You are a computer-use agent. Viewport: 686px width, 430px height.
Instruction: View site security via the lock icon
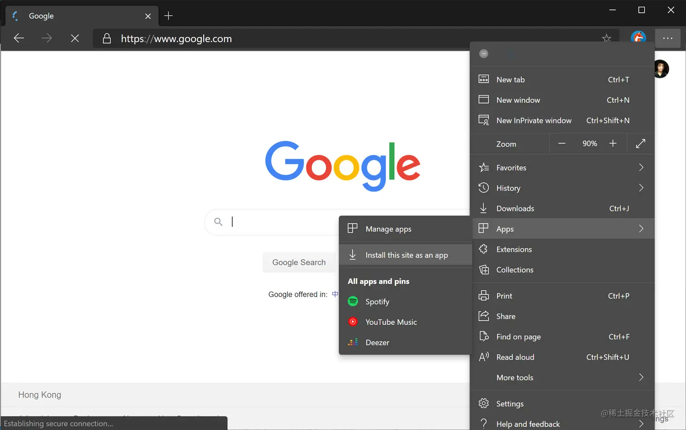coord(107,39)
